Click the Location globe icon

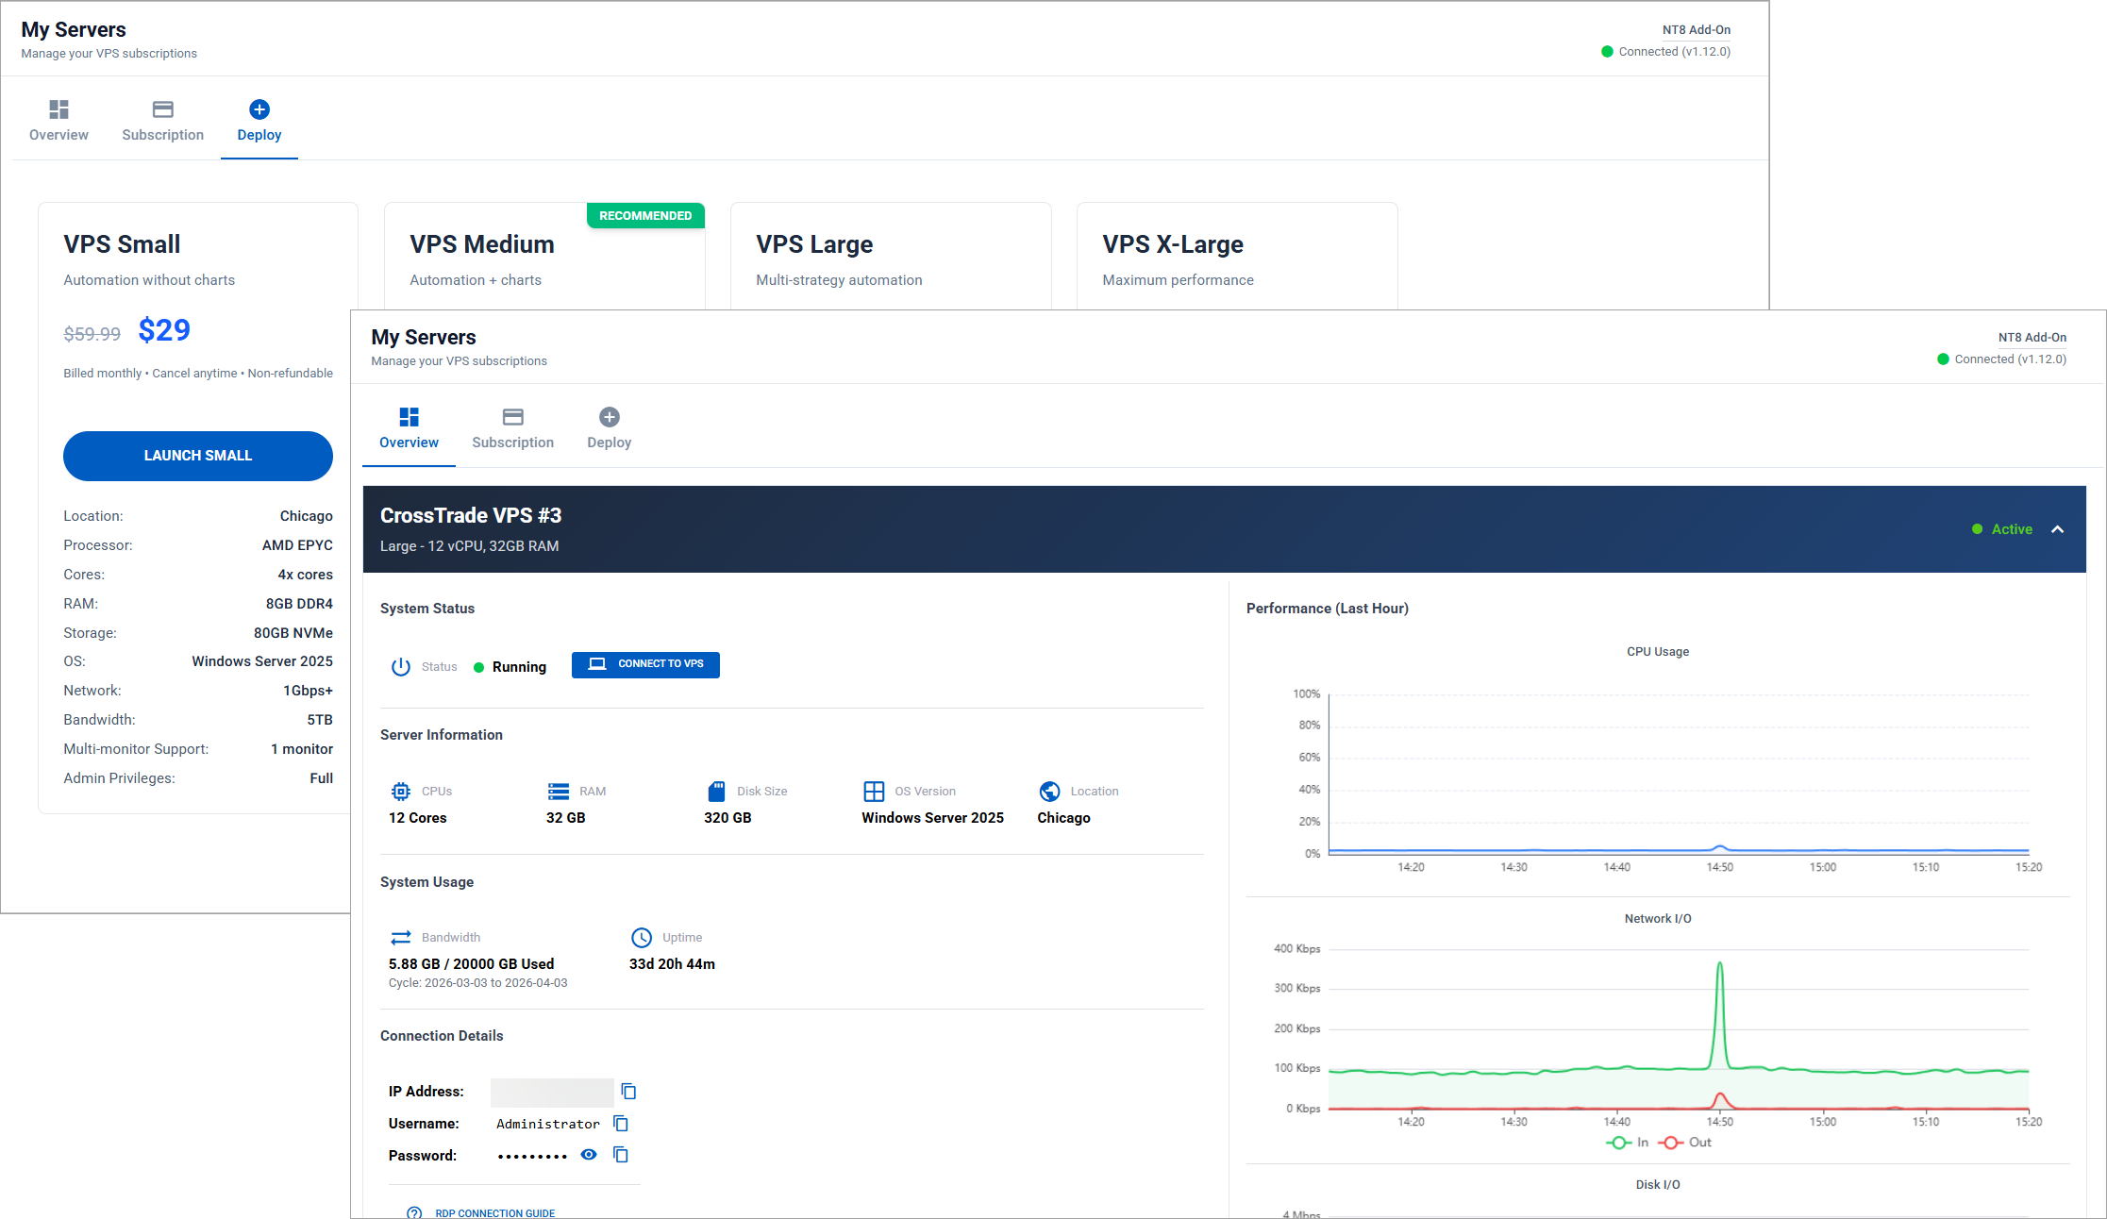(x=1049, y=792)
